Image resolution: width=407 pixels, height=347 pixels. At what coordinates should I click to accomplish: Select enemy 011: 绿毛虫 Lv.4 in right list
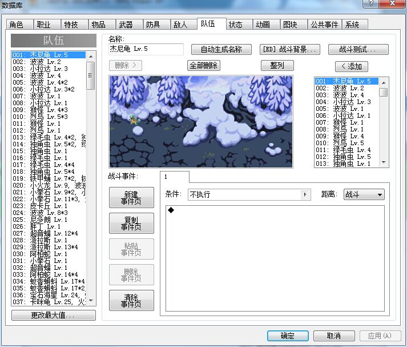tap(347, 150)
